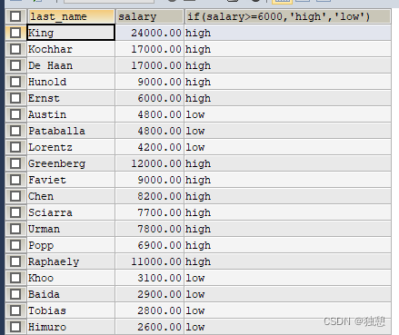This screenshot has height=335, width=399.
Task: Select the 'high' cell in Ernst's row
Action: [287, 98]
